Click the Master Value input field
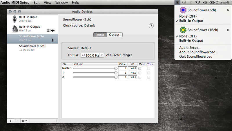 coord(123,68)
